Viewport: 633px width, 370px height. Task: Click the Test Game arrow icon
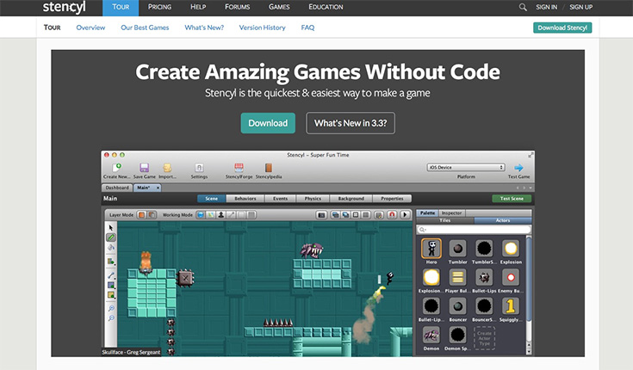(x=518, y=168)
